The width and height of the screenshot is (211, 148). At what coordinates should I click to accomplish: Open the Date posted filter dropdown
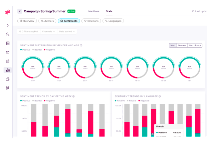click(x=67, y=32)
